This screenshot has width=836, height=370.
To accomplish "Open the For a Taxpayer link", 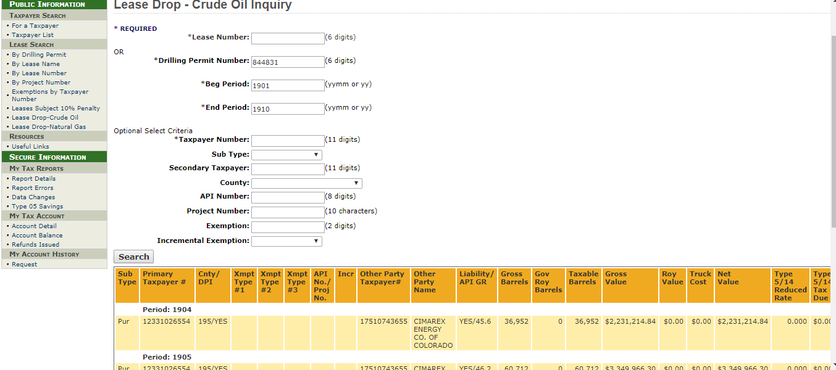I will 35,26.
